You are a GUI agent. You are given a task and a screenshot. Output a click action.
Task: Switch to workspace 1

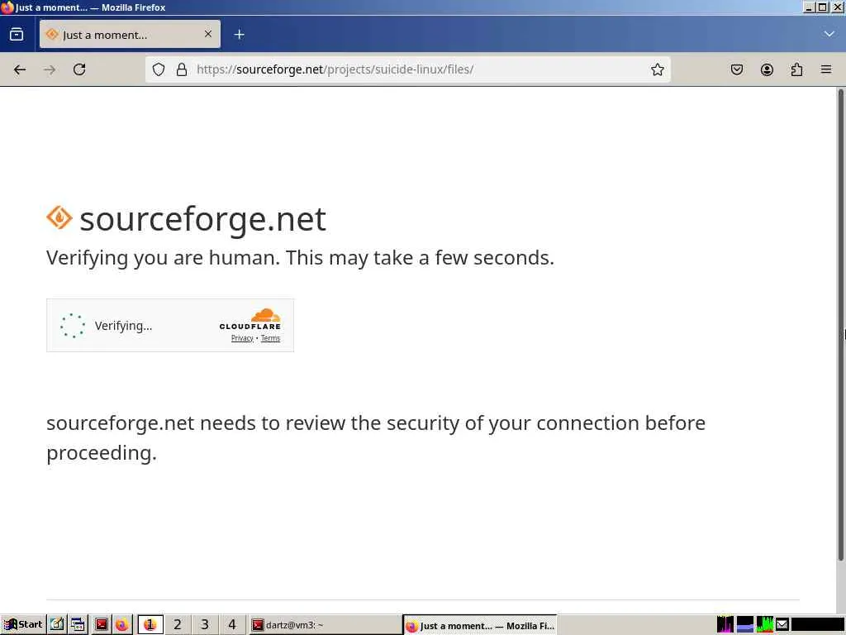coord(150,625)
